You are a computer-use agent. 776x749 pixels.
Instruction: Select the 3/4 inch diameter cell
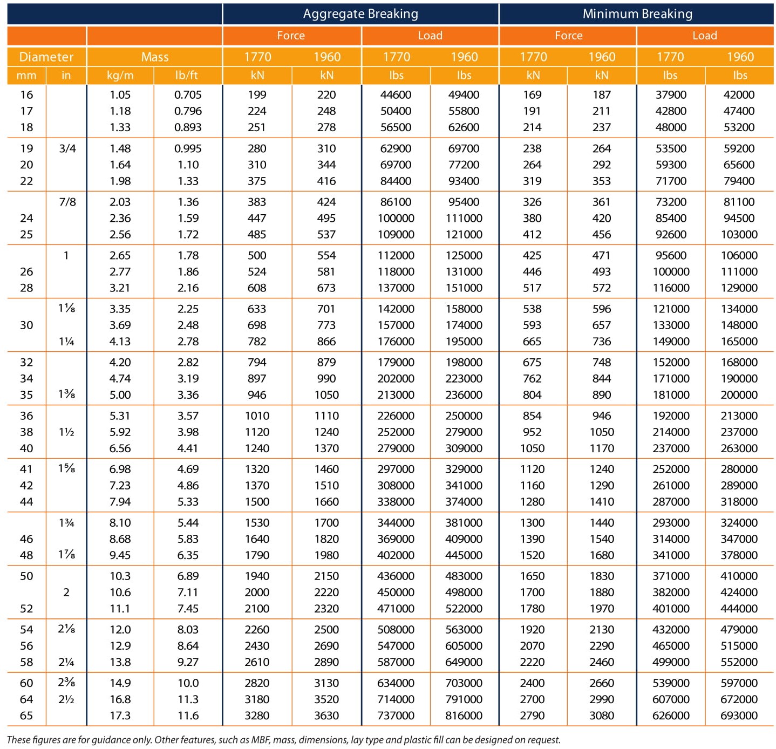67,148
